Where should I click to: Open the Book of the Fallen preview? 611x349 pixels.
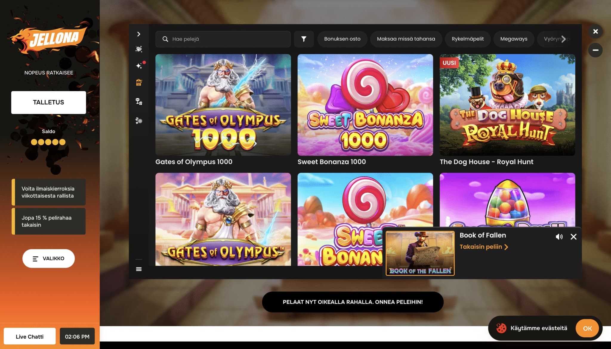click(420, 253)
